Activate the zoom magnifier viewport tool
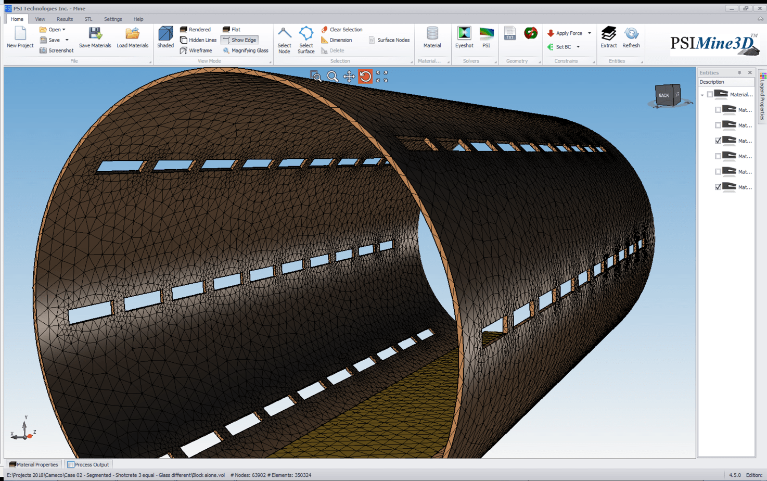This screenshot has width=767, height=481. pyautogui.click(x=332, y=77)
